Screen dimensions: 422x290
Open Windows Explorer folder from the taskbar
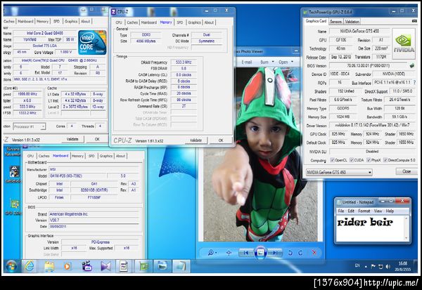[x=49, y=266]
